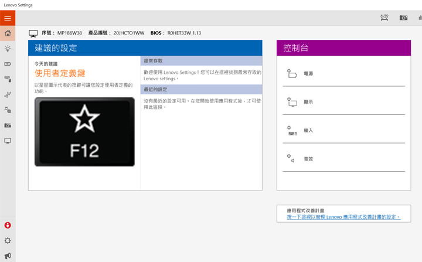Click the 控制台 purple panel title

[296, 48]
